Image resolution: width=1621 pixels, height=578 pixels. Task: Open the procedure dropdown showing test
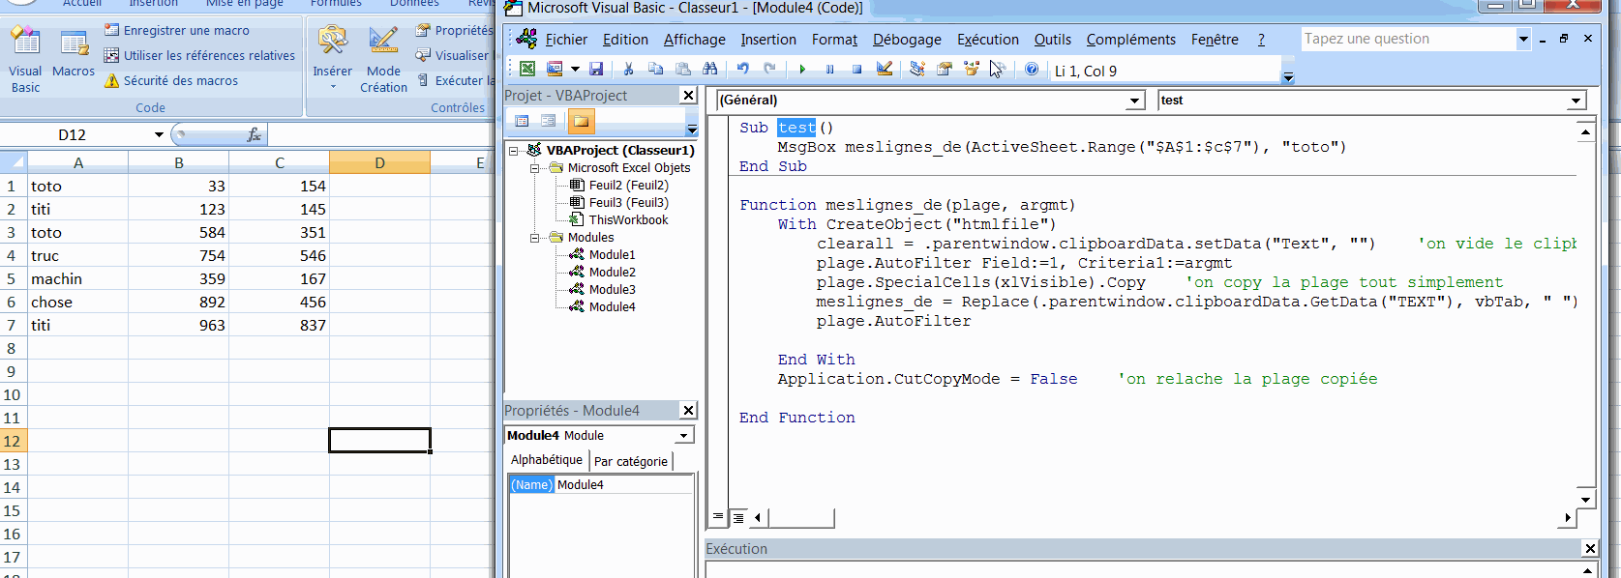[x=1576, y=101]
